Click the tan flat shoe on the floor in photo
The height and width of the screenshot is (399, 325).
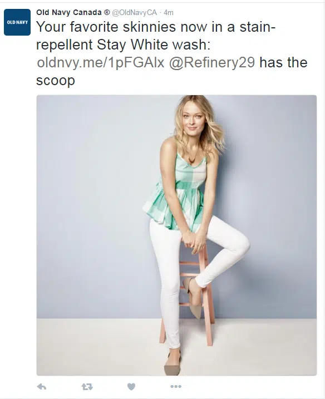(173, 363)
